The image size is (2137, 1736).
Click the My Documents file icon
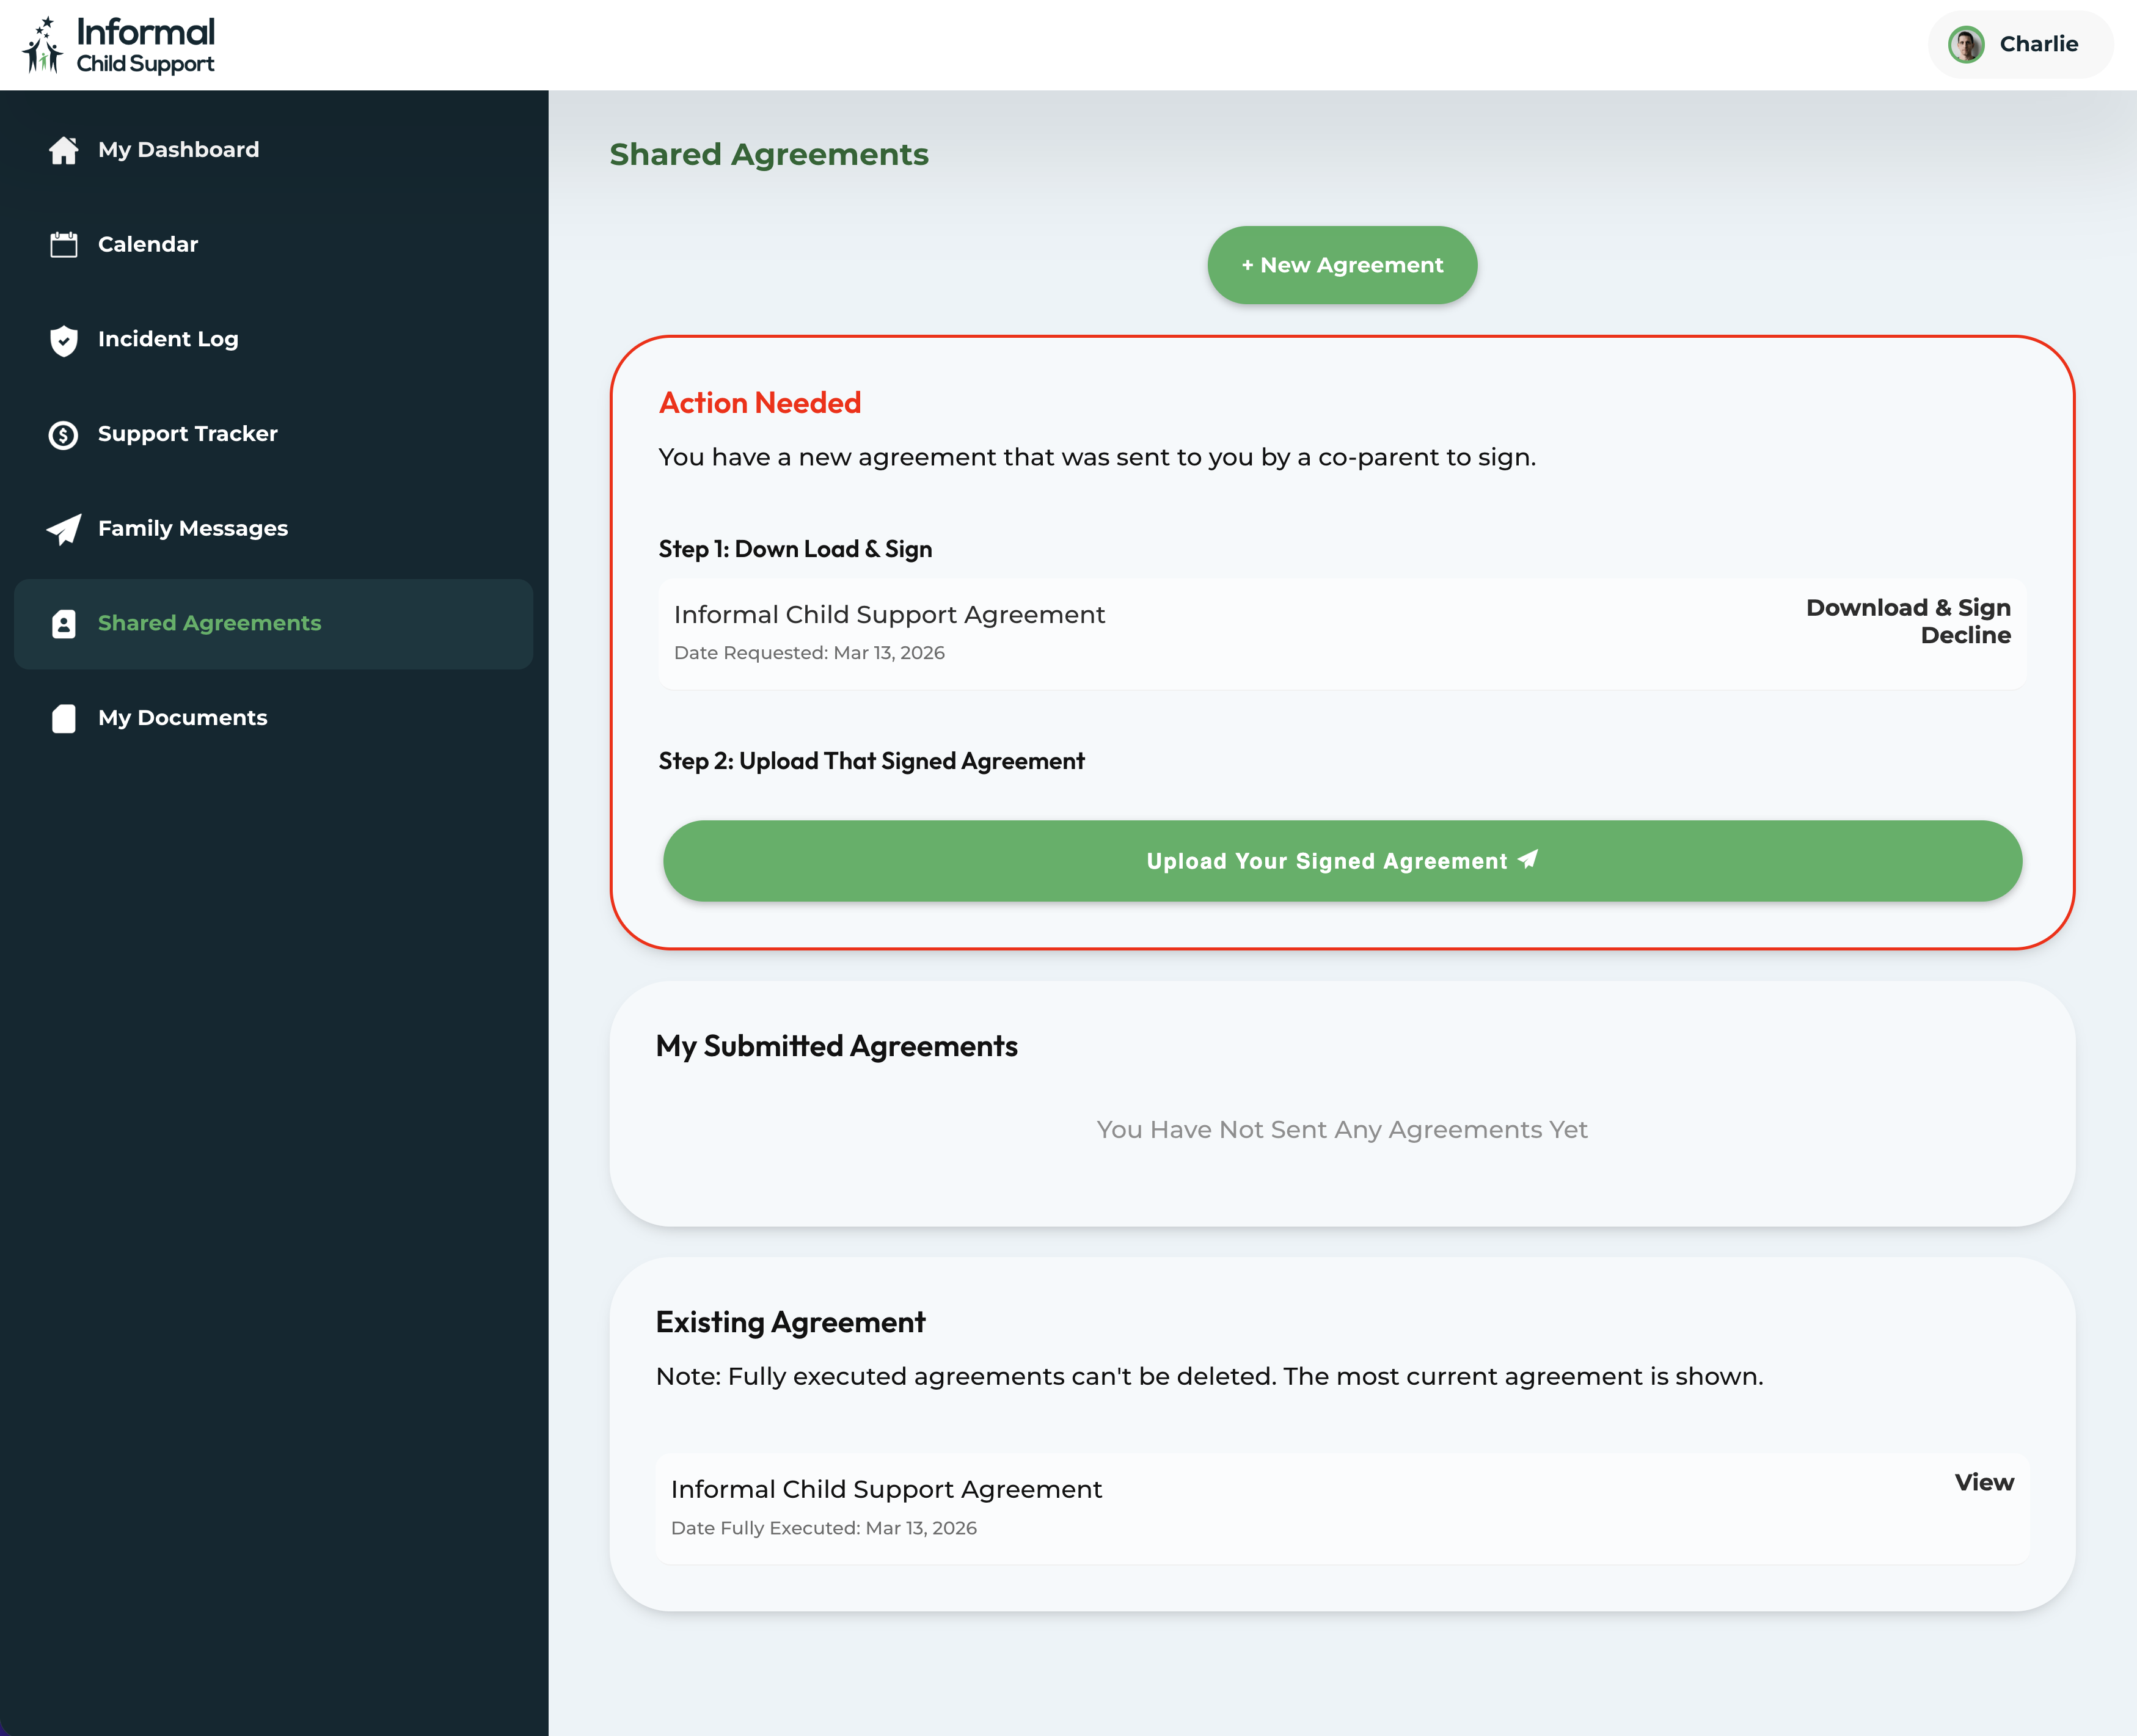pyautogui.click(x=63, y=719)
